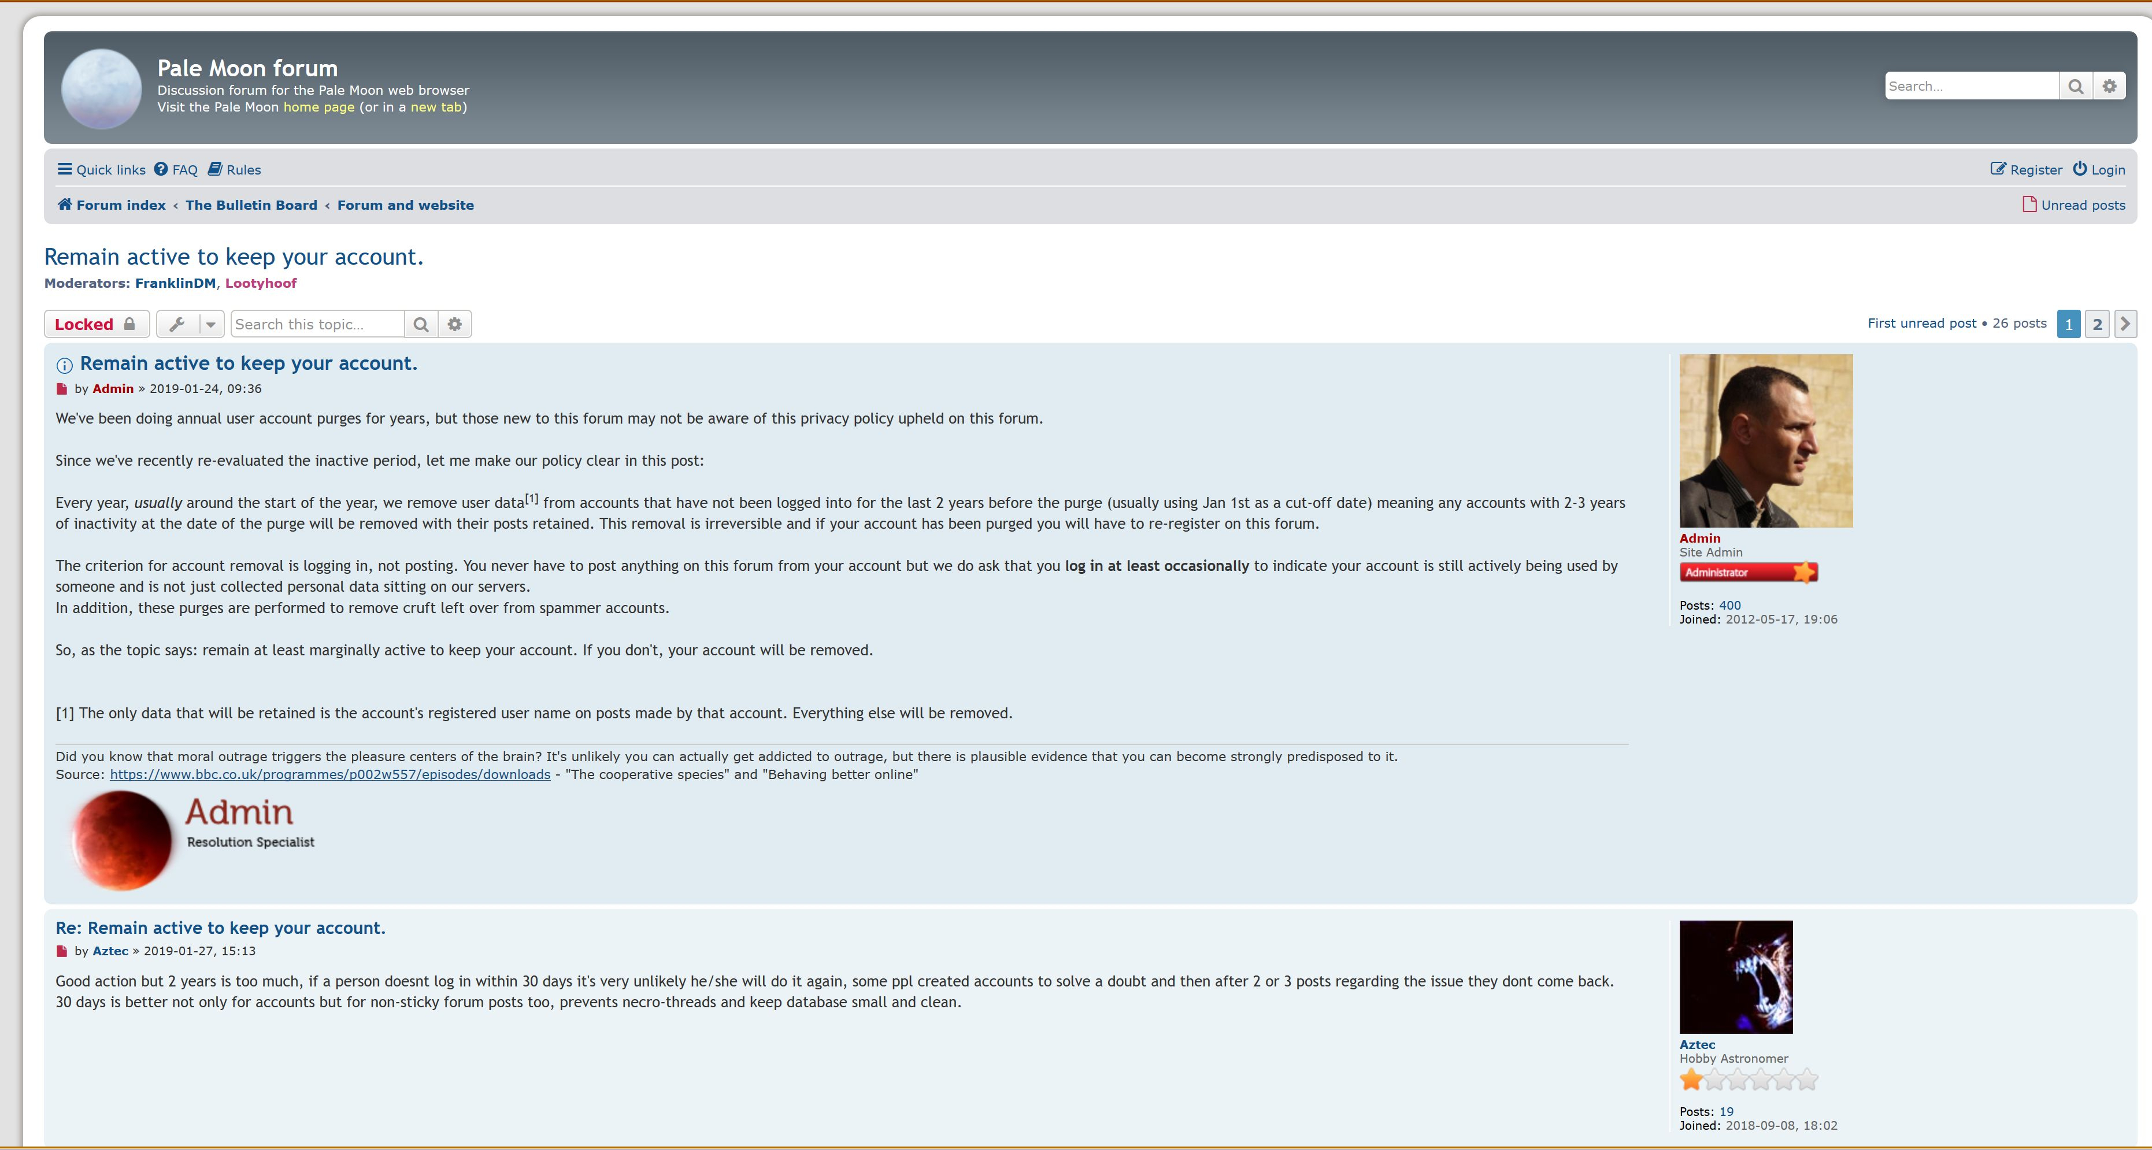Open the FAQ page
This screenshot has height=1150, width=2152.
click(176, 169)
